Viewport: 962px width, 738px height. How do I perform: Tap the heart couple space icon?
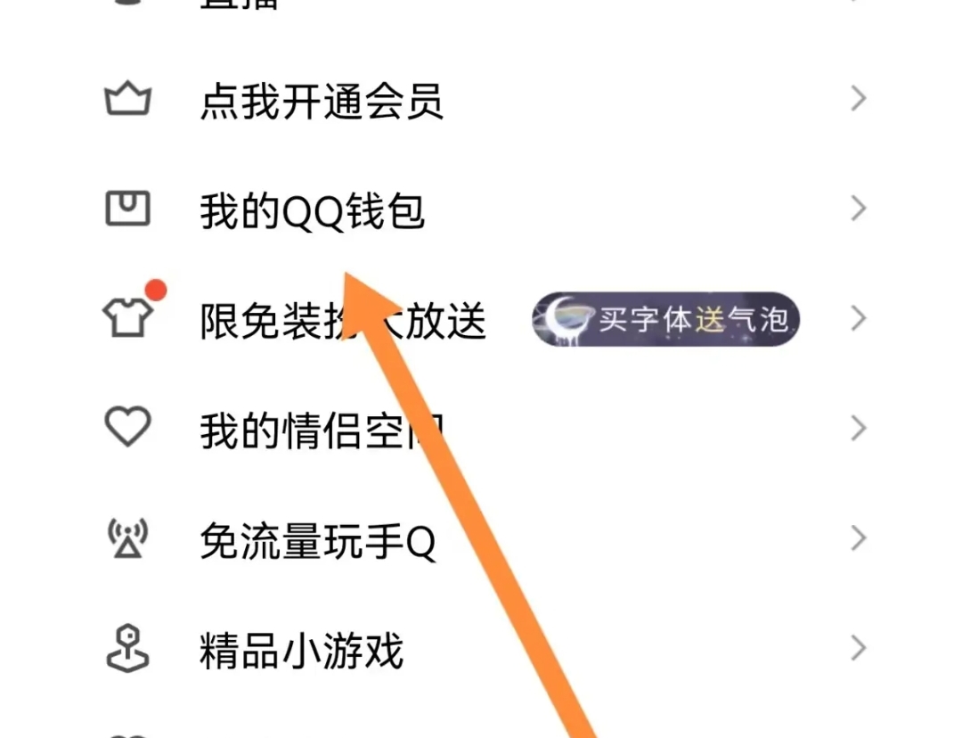[127, 426]
